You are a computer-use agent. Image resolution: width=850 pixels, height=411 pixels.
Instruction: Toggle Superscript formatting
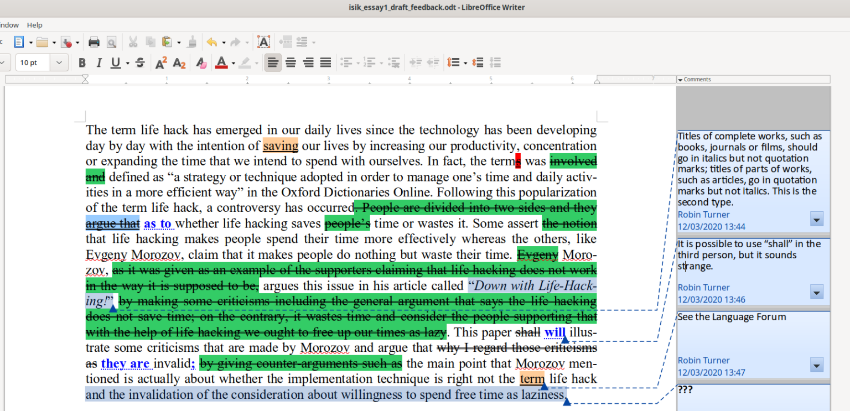pos(161,63)
